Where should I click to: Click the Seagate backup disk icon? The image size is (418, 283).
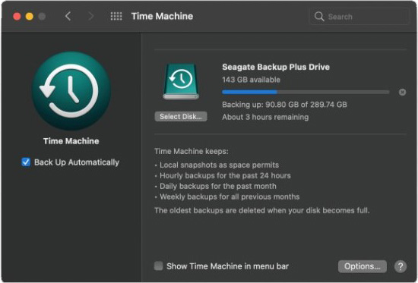point(181,81)
